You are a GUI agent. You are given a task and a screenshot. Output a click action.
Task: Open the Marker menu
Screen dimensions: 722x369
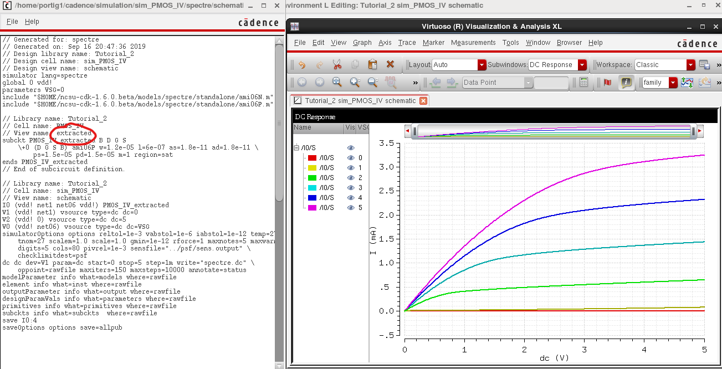click(433, 43)
